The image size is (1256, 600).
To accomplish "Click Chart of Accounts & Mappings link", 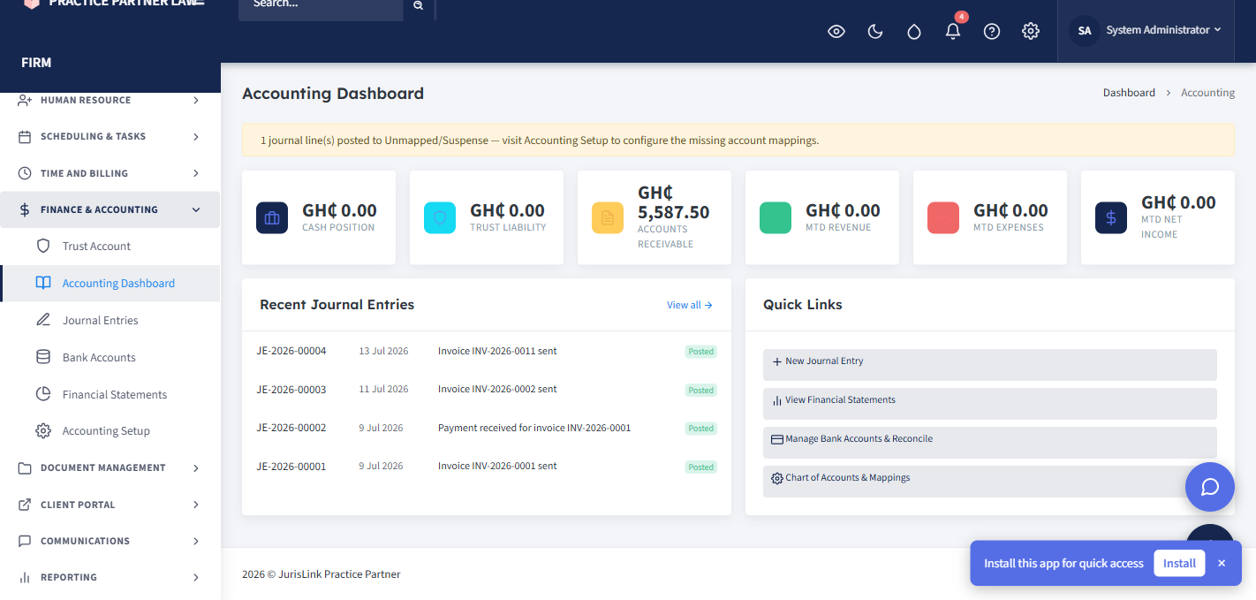I will (x=989, y=481).
